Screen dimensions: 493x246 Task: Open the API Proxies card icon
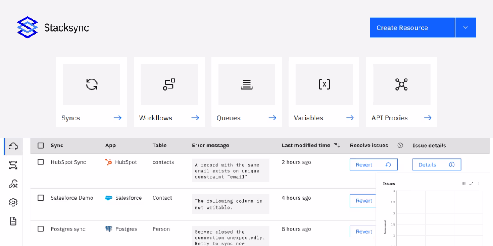click(401, 85)
